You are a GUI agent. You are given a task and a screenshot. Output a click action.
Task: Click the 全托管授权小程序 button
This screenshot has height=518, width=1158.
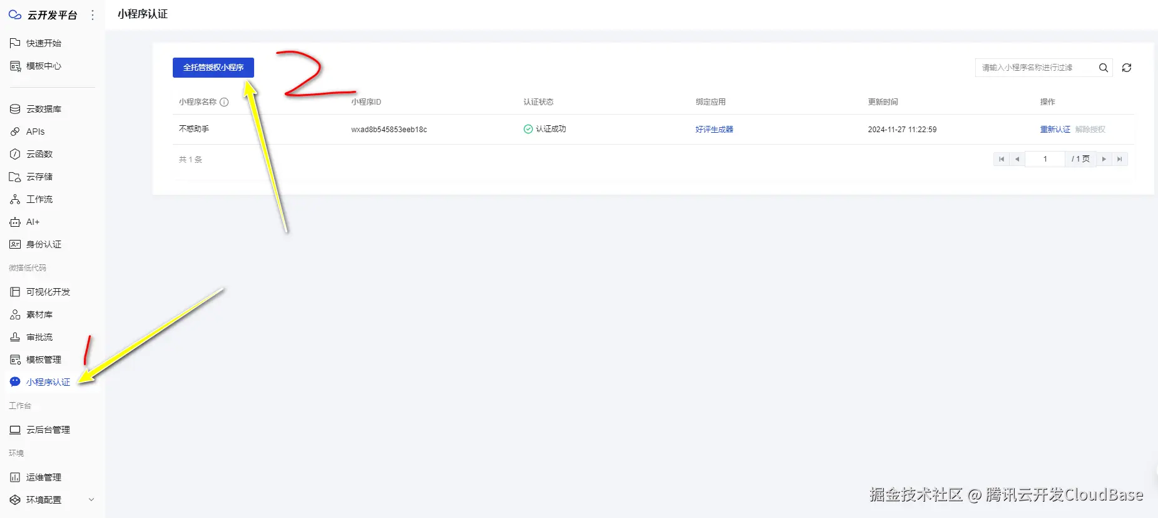[213, 68]
